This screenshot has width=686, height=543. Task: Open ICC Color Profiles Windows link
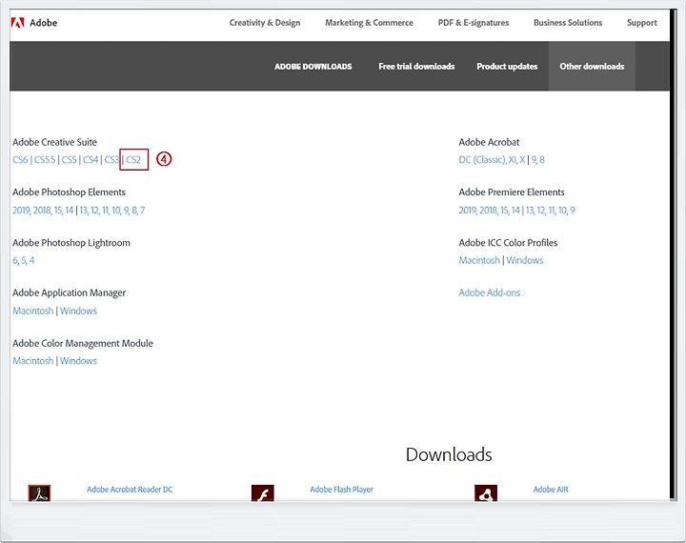(x=525, y=260)
